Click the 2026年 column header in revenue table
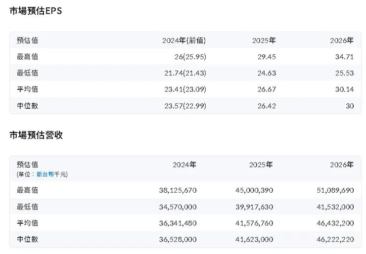366x254 pixels. [x=342, y=165]
